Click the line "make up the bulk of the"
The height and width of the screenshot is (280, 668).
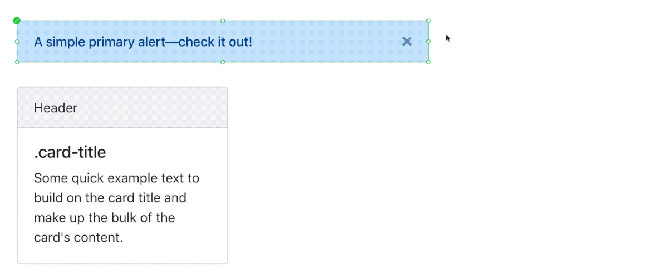pyautogui.click(x=104, y=217)
